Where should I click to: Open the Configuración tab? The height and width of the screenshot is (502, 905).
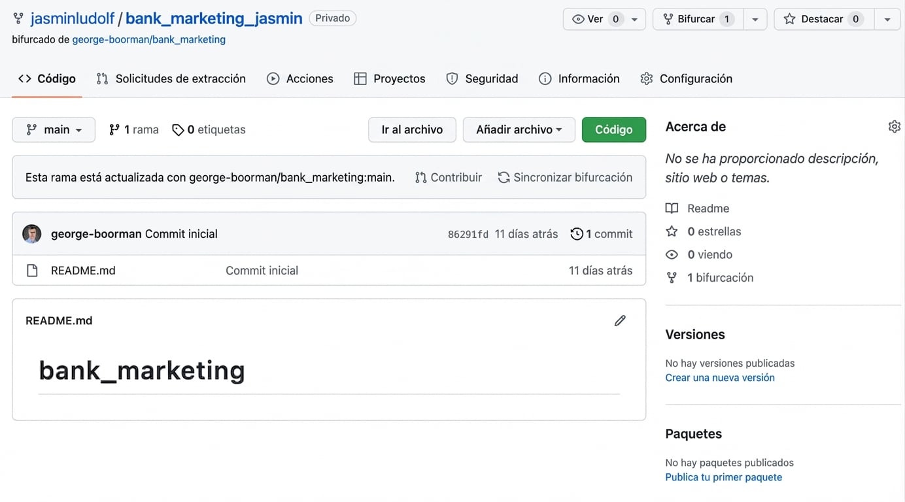[686, 78]
